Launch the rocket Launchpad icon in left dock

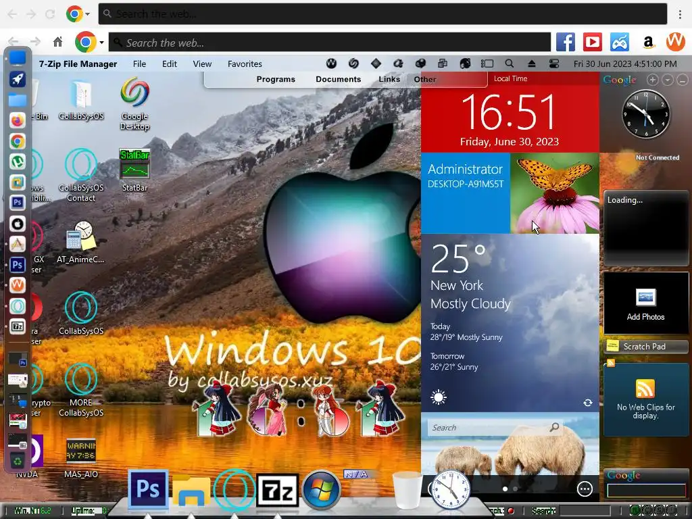coord(18,80)
